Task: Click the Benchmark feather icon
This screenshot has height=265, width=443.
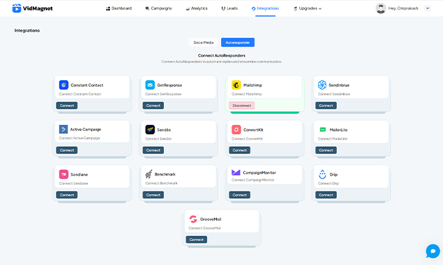Action: 148,174
